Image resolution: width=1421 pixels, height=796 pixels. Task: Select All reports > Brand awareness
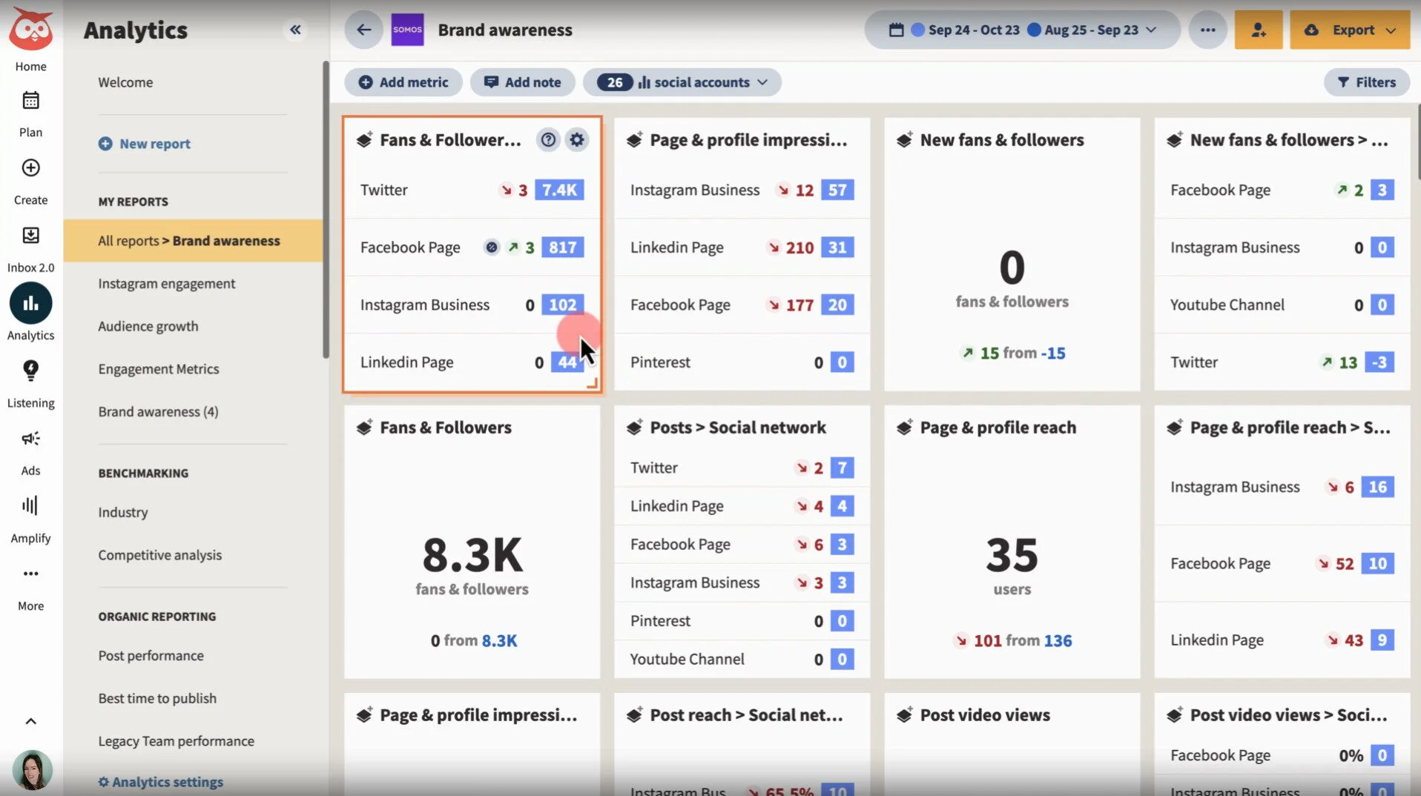click(x=193, y=240)
